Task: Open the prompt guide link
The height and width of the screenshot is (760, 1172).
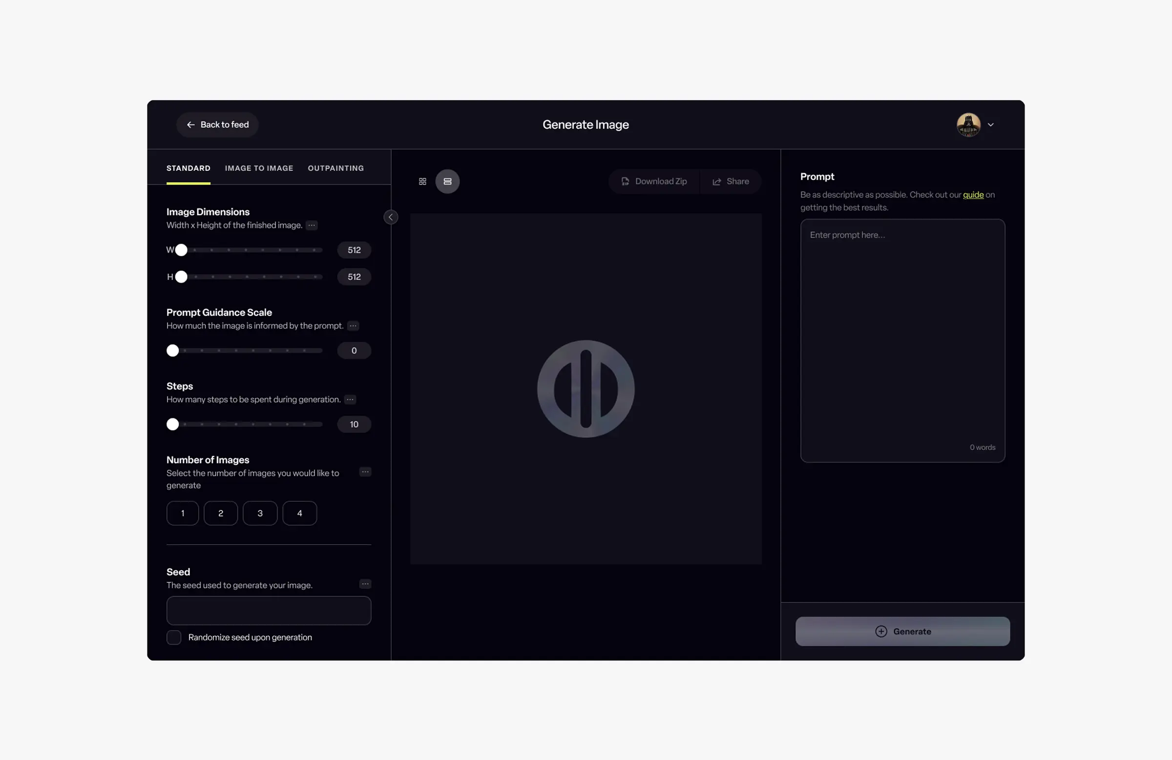Action: tap(973, 195)
